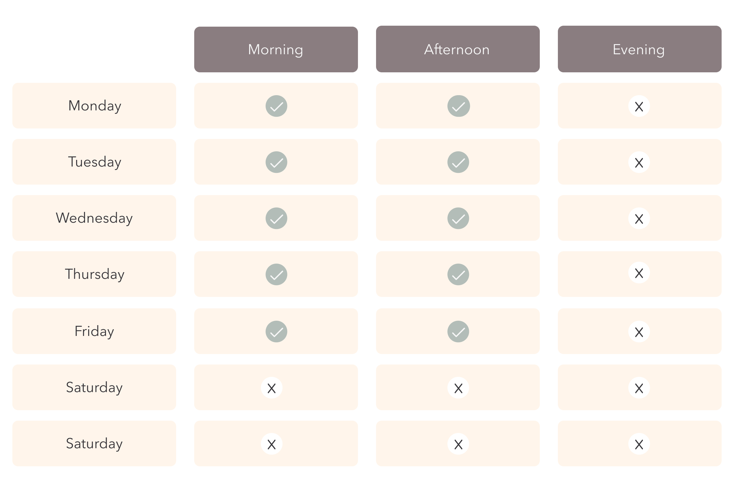Click the Monday evening X icon
Viewport: 734px width, 492px height.
(x=639, y=106)
